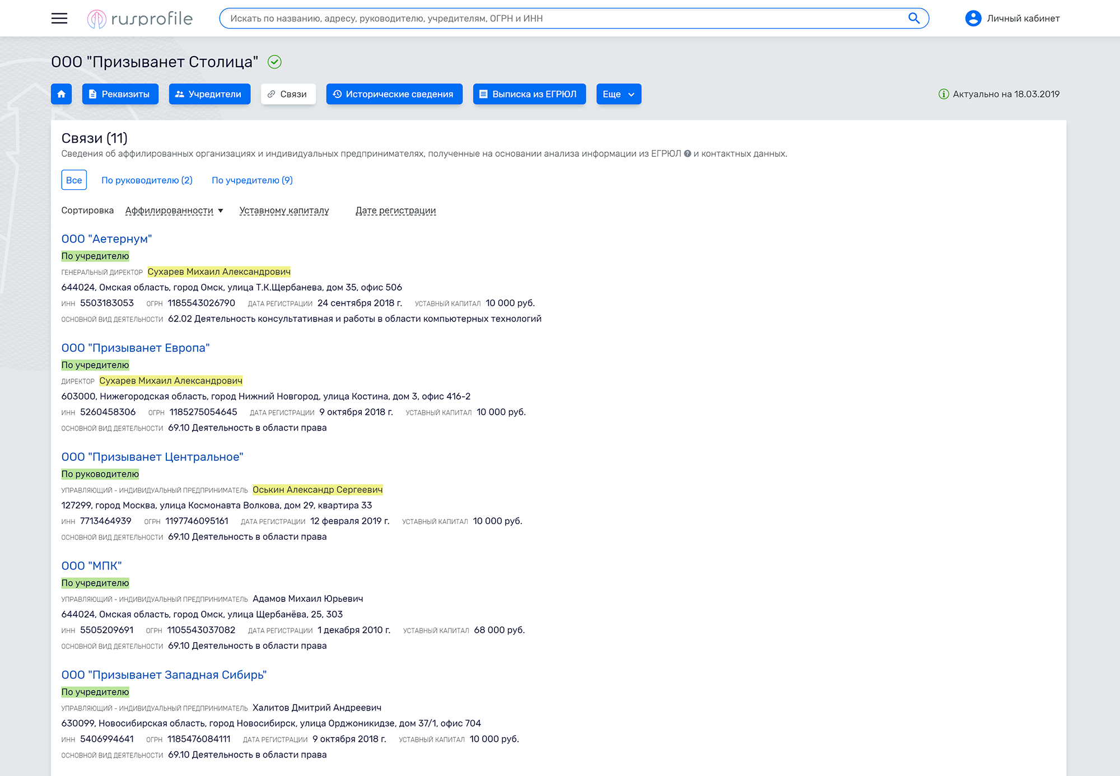The height and width of the screenshot is (776, 1120).
Task: Open the Учредители tab
Action: (209, 94)
